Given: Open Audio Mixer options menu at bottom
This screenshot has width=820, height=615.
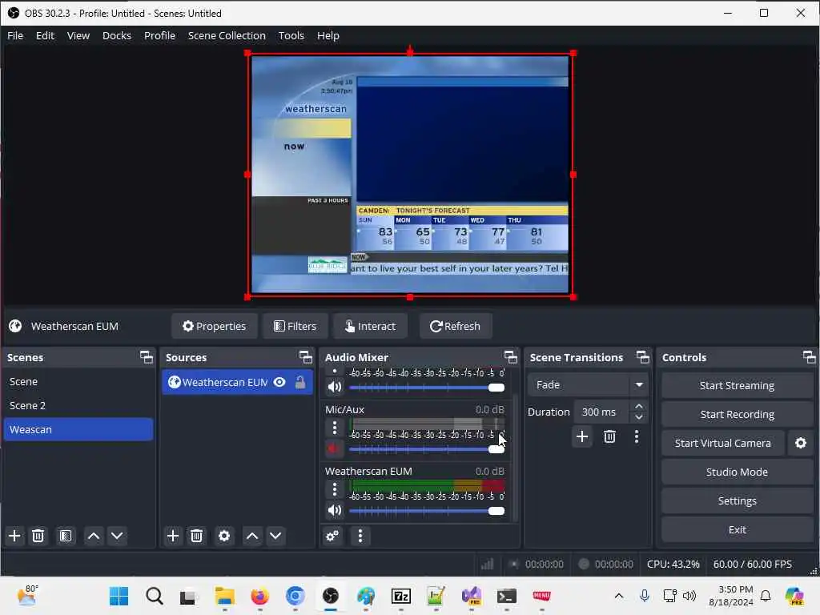Looking at the screenshot, I should 360,536.
